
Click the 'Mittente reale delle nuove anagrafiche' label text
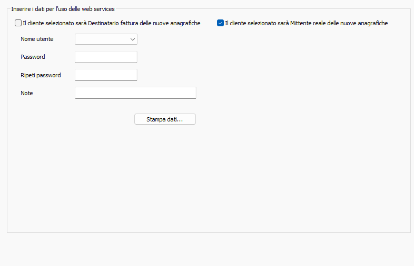coord(306,23)
